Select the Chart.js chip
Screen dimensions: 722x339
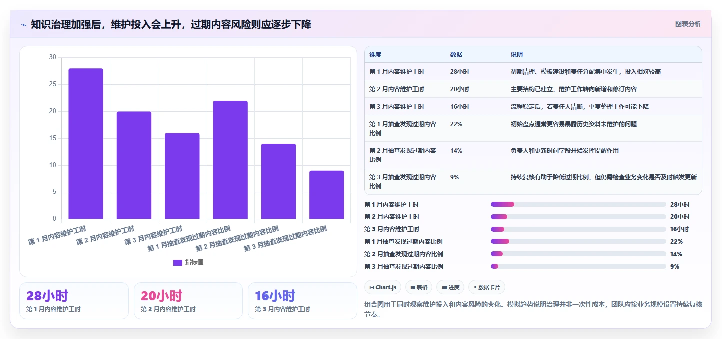[x=383, y=287]
